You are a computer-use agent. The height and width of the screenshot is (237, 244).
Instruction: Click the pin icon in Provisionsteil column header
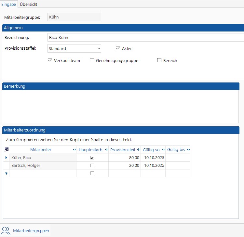139,150
